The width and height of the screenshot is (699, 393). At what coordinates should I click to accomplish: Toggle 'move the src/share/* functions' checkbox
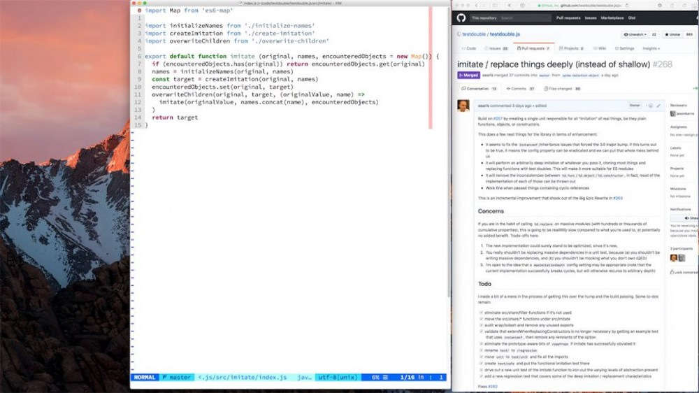click(481, 319)
